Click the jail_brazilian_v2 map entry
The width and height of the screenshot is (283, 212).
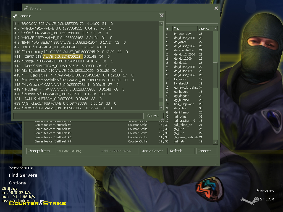tap(185, 121)
